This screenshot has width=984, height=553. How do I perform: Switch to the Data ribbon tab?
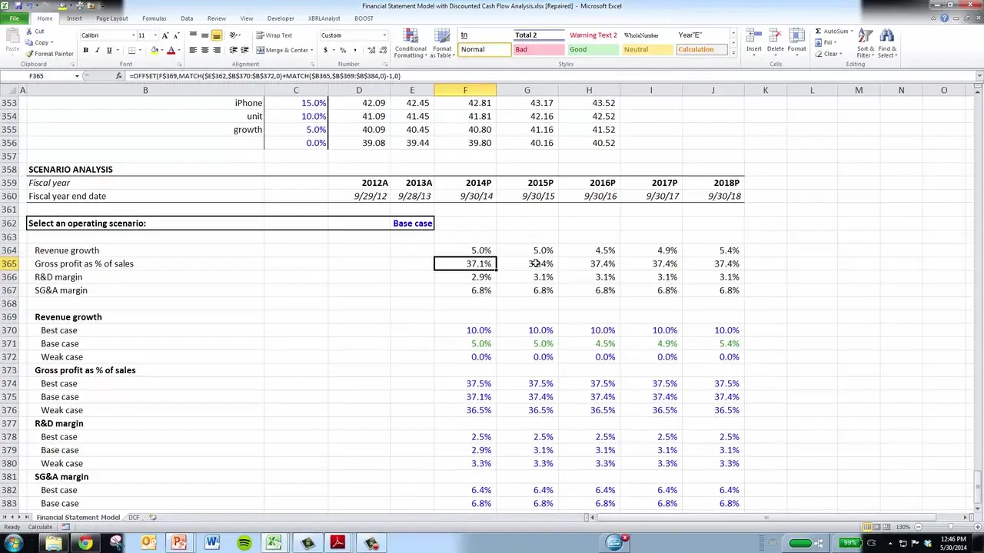(x=187, y=18)
